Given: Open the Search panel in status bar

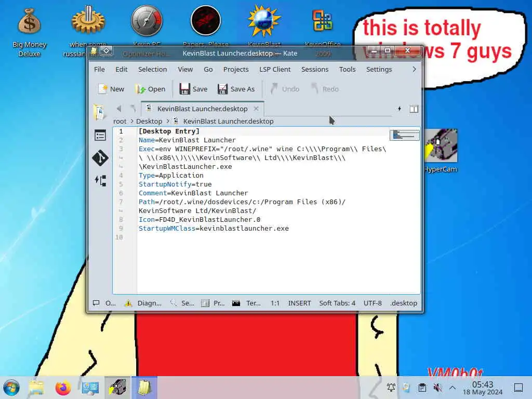Looking at the screenshot, I should pyautogui.click(x=182, y=303).
